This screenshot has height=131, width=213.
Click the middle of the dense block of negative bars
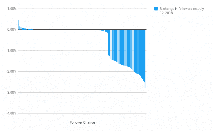[x=127, y=47]
